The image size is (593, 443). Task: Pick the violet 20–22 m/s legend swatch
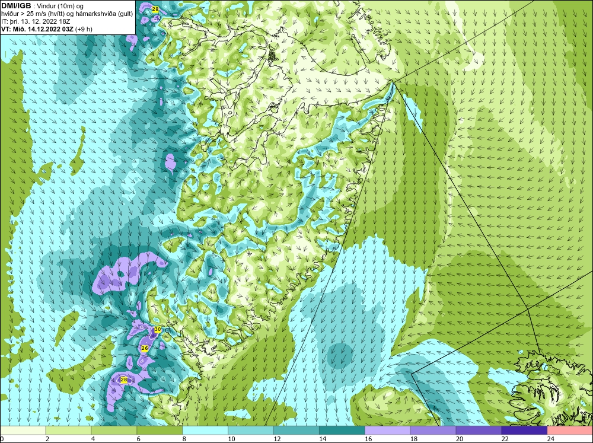tap(479, 430)
